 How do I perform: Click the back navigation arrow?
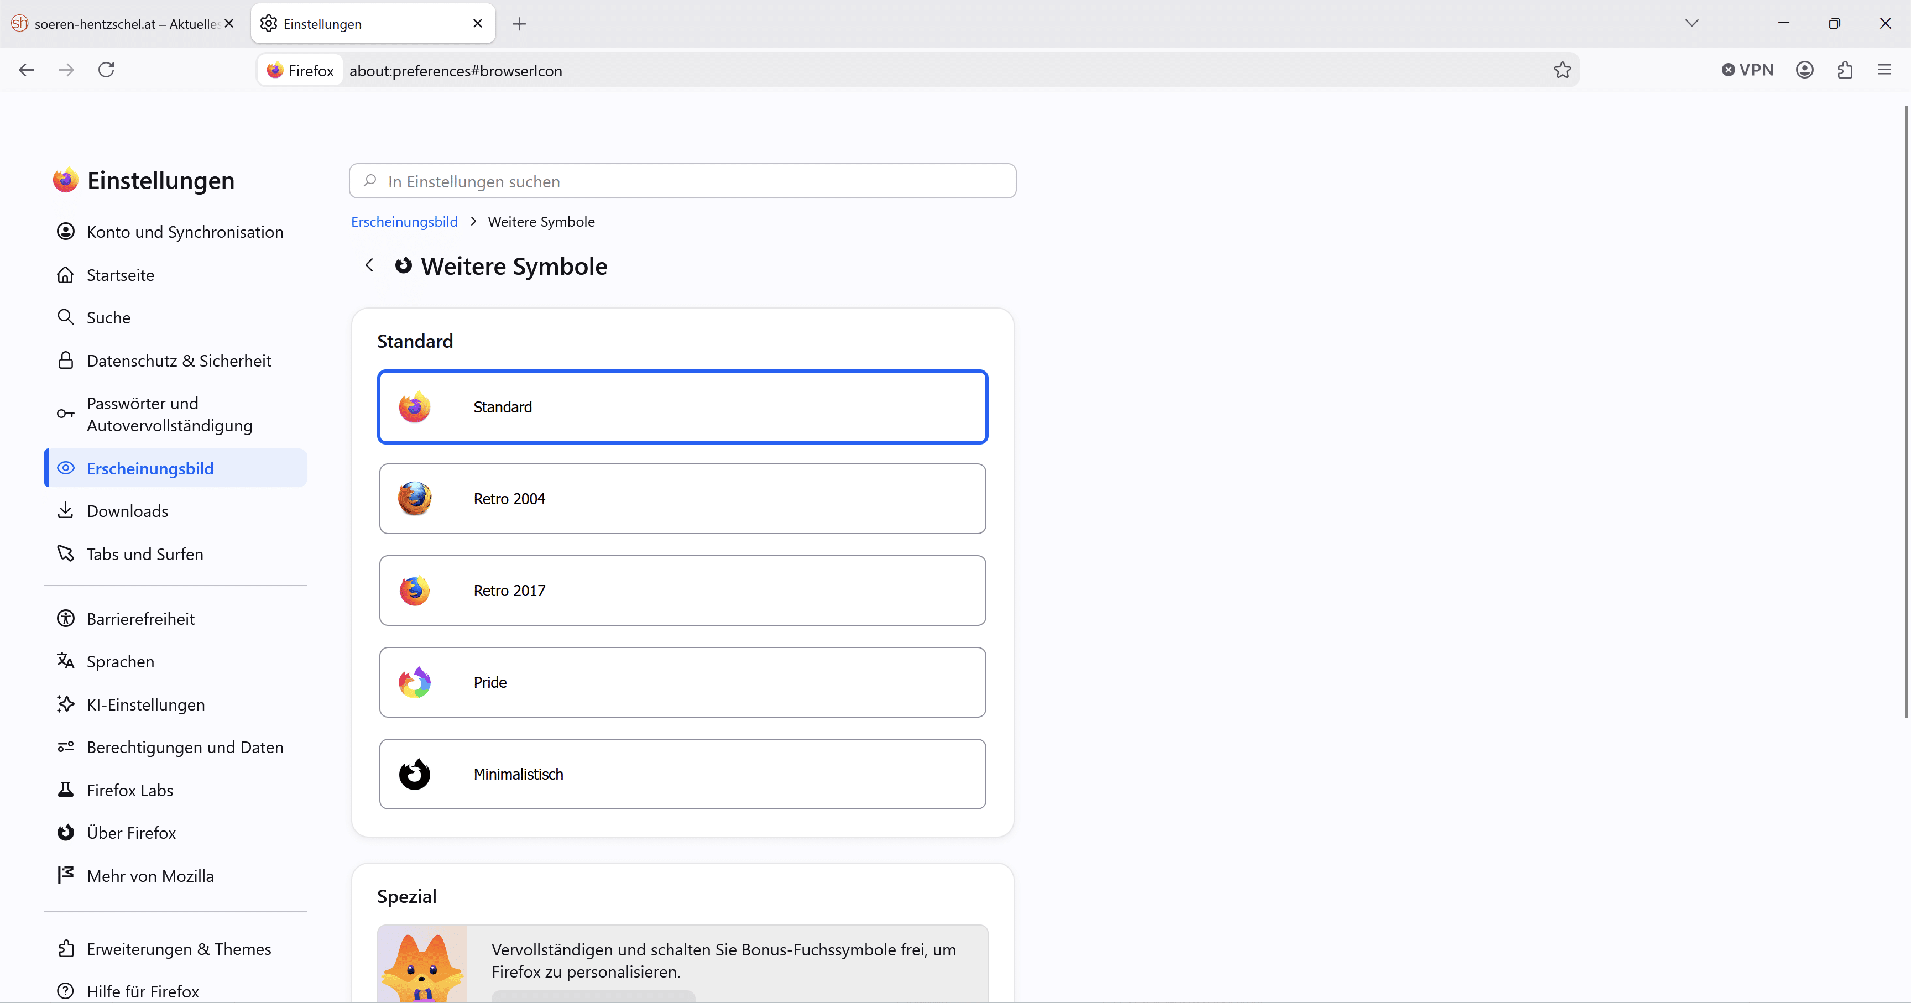pyautogui.click(x=27, y=70)
